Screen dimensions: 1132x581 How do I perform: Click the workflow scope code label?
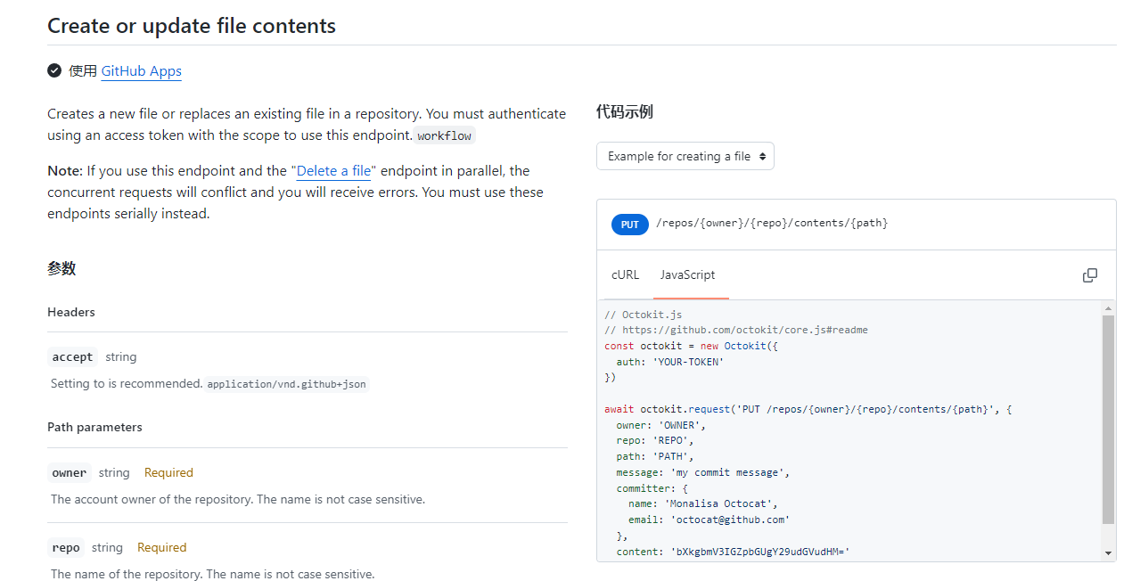click(446, 136)
